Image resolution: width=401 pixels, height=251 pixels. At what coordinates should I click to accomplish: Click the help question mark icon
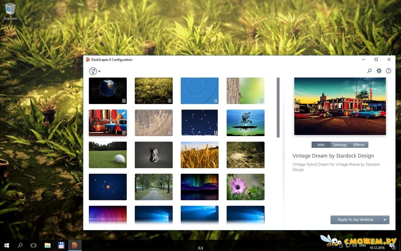[x=388, y=71]
